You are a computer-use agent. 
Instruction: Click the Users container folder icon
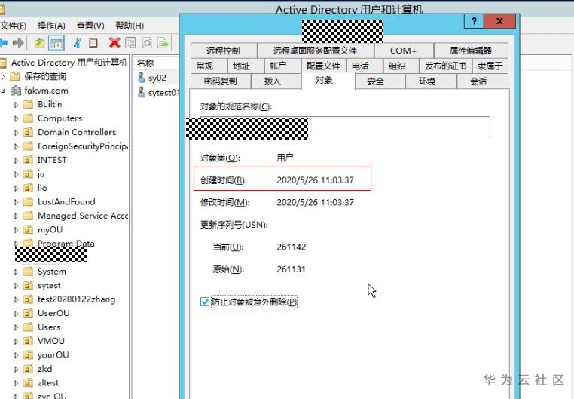[28, 327]
